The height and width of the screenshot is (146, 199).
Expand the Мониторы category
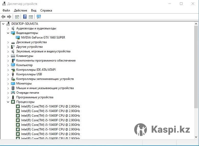click(8, 83)
